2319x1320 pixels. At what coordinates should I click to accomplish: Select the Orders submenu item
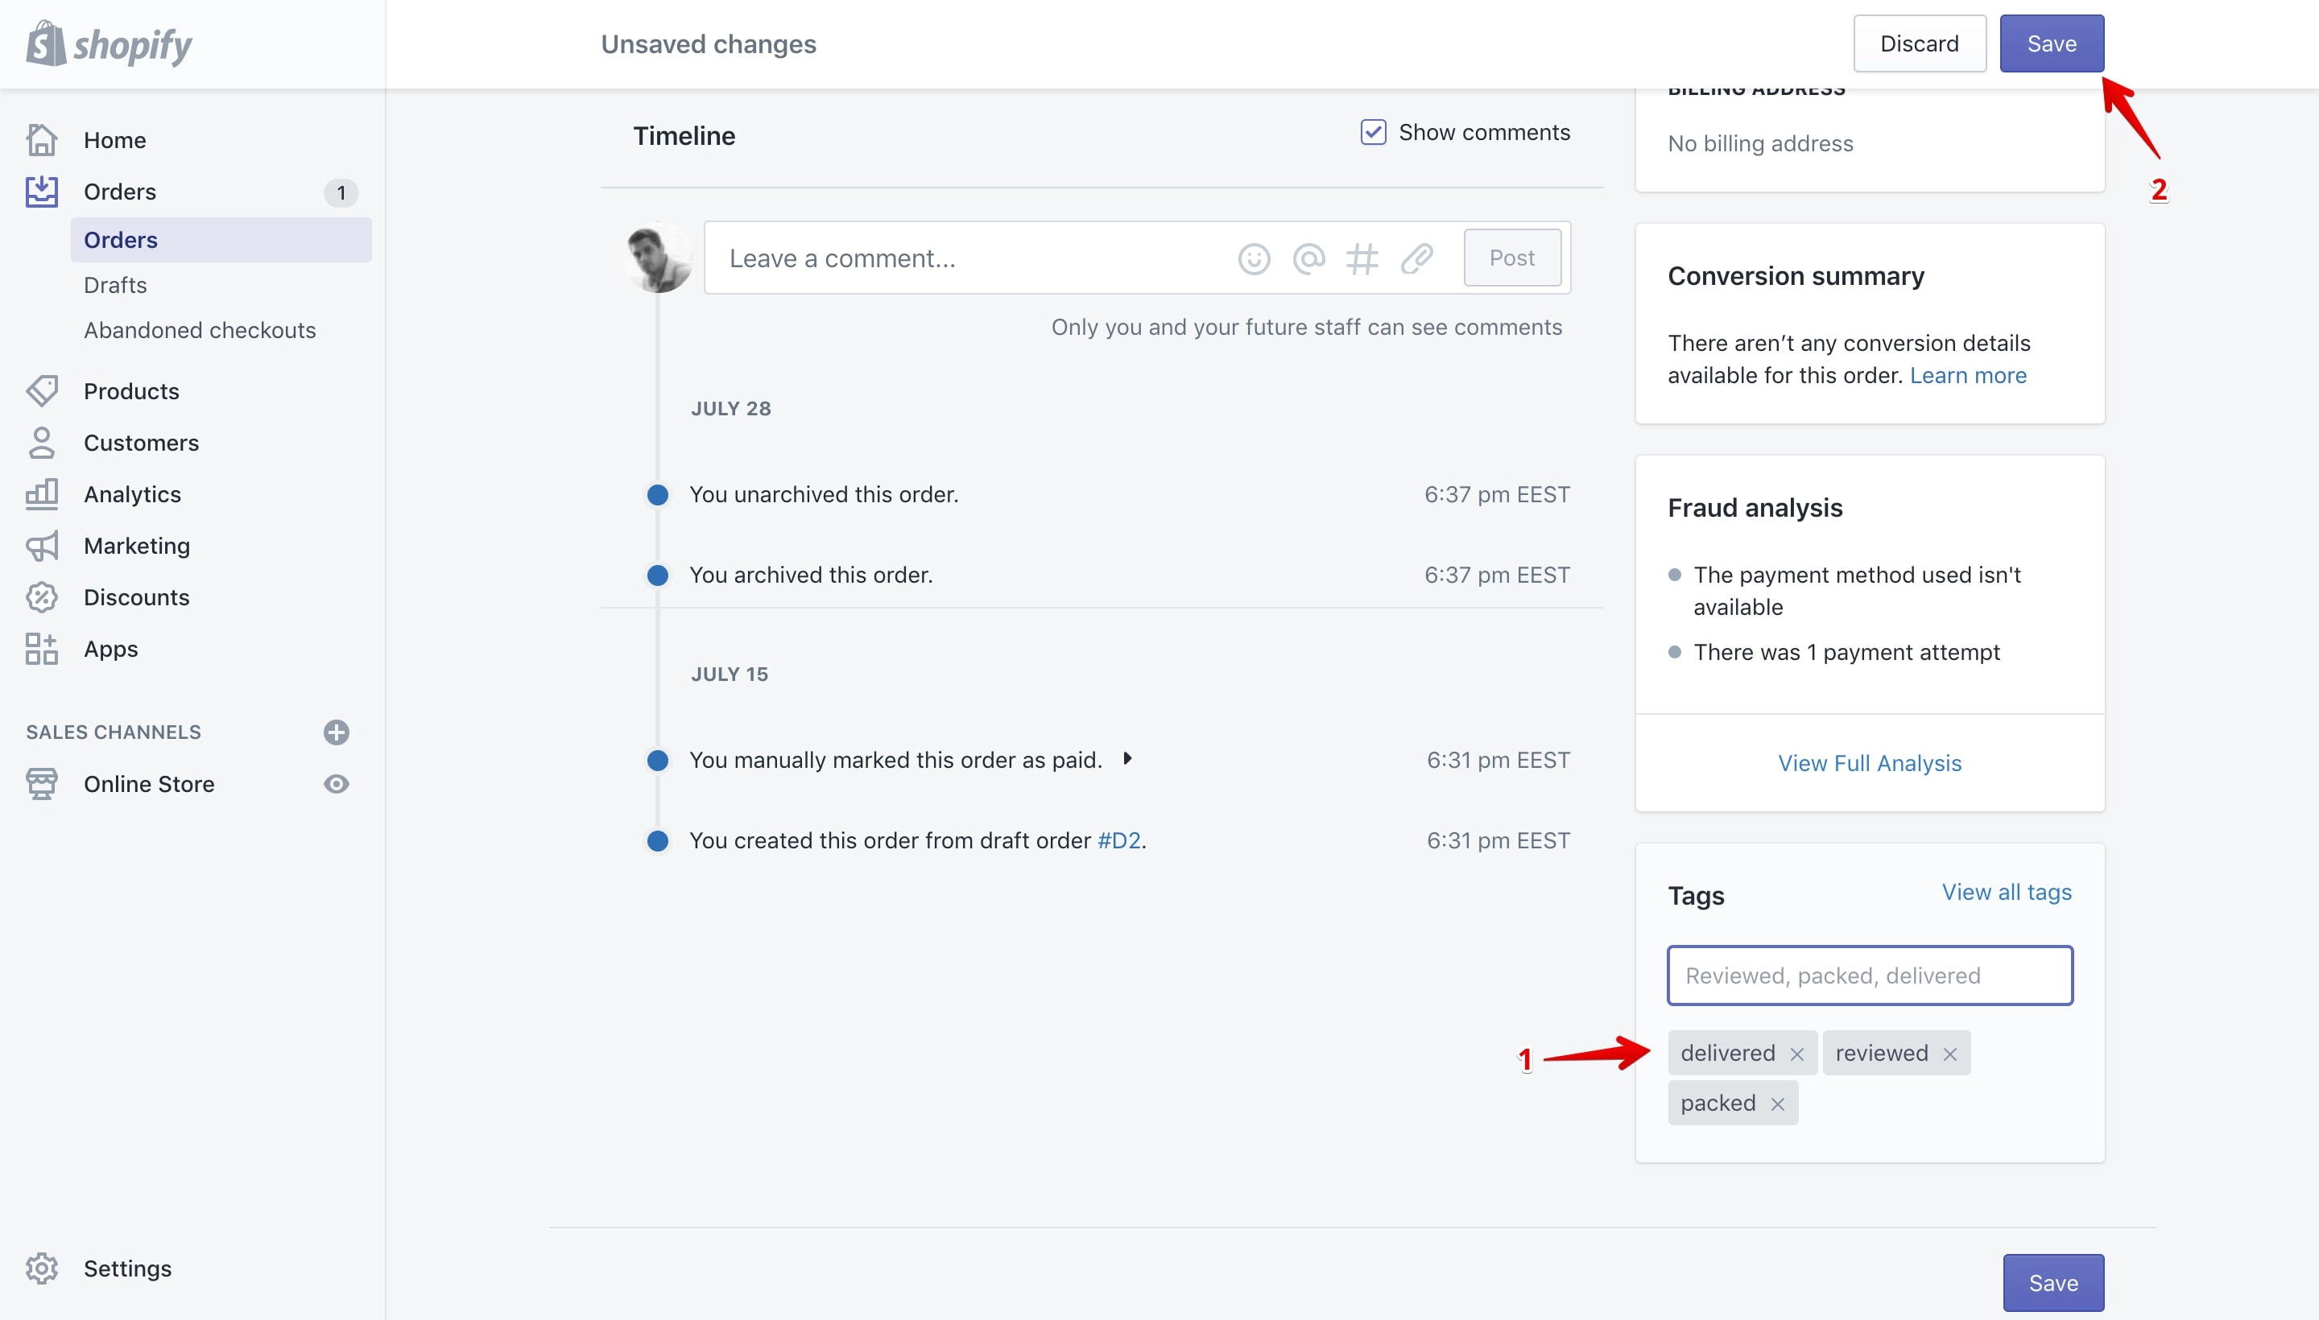pos(221,239)
